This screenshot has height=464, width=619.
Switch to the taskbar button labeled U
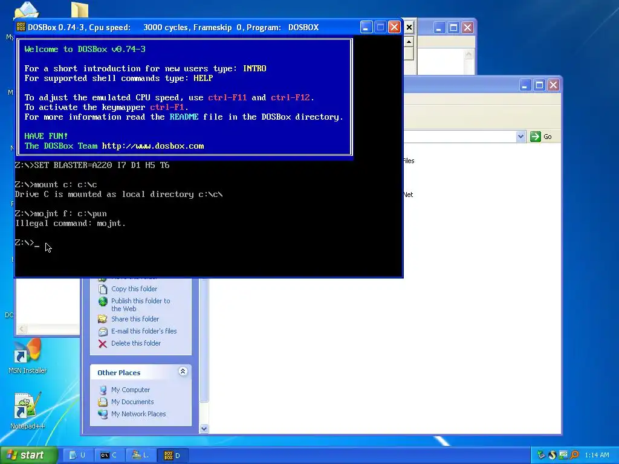[78, 456]
